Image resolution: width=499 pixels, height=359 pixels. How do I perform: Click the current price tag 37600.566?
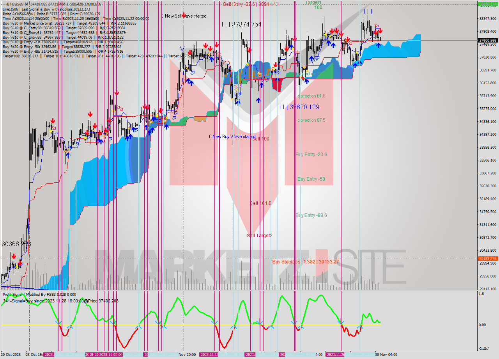(x=488, y=40)
